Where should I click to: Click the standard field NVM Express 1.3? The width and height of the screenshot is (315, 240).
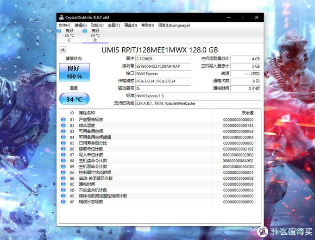[x=198, y=96]
